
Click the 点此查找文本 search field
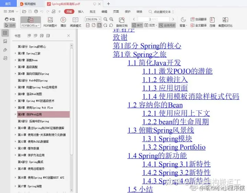[x=162, y=12]
